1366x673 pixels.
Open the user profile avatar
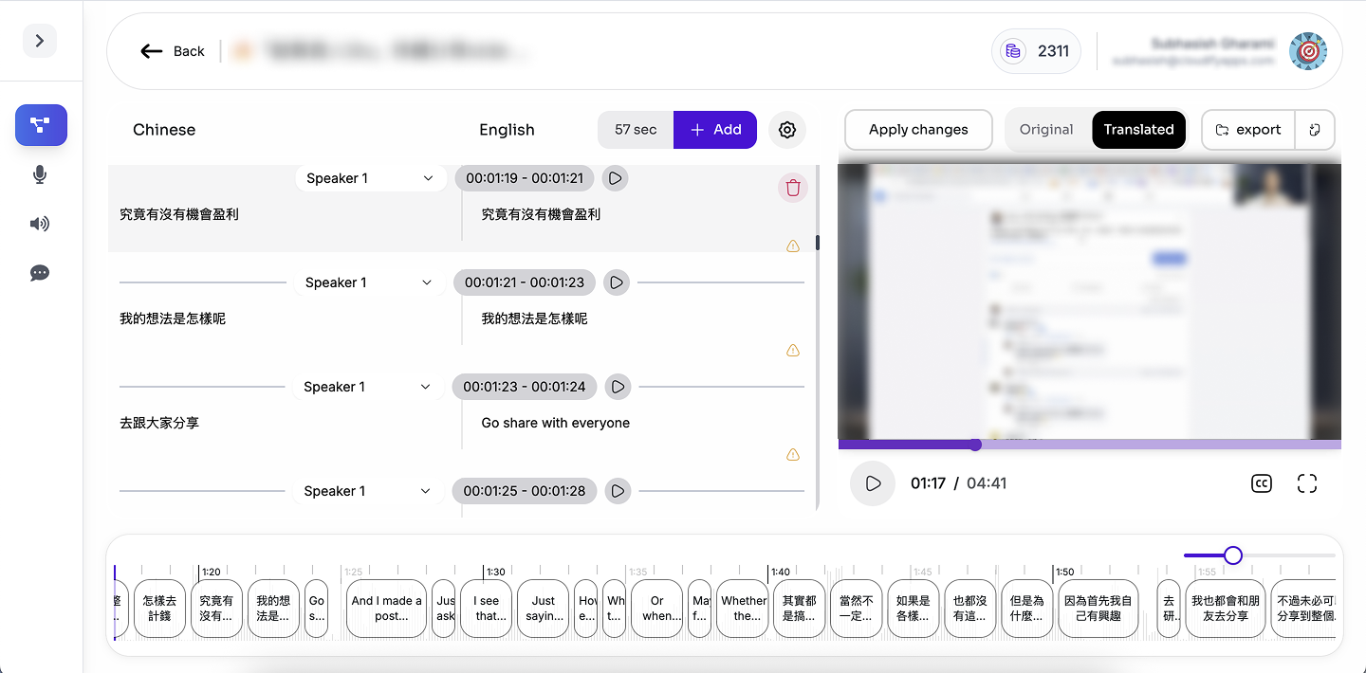1308,51
